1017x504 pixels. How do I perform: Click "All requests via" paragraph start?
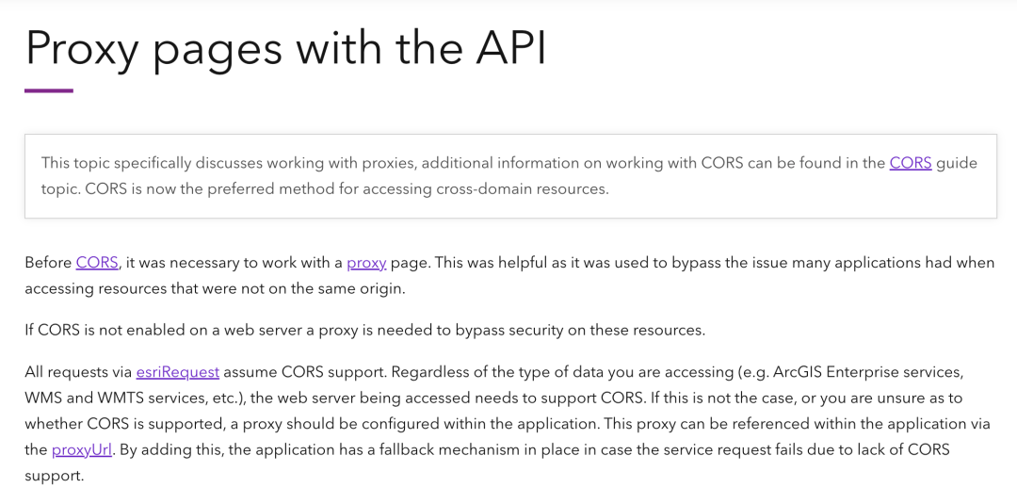tap(78, 372)
